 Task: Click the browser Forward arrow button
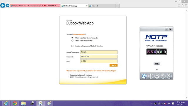(8, 6)
